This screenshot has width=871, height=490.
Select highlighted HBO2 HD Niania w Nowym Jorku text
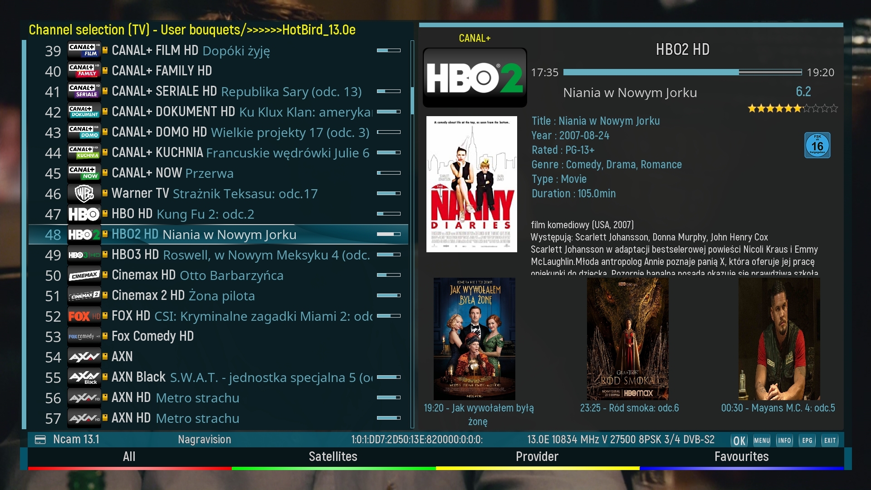[204, 235]
